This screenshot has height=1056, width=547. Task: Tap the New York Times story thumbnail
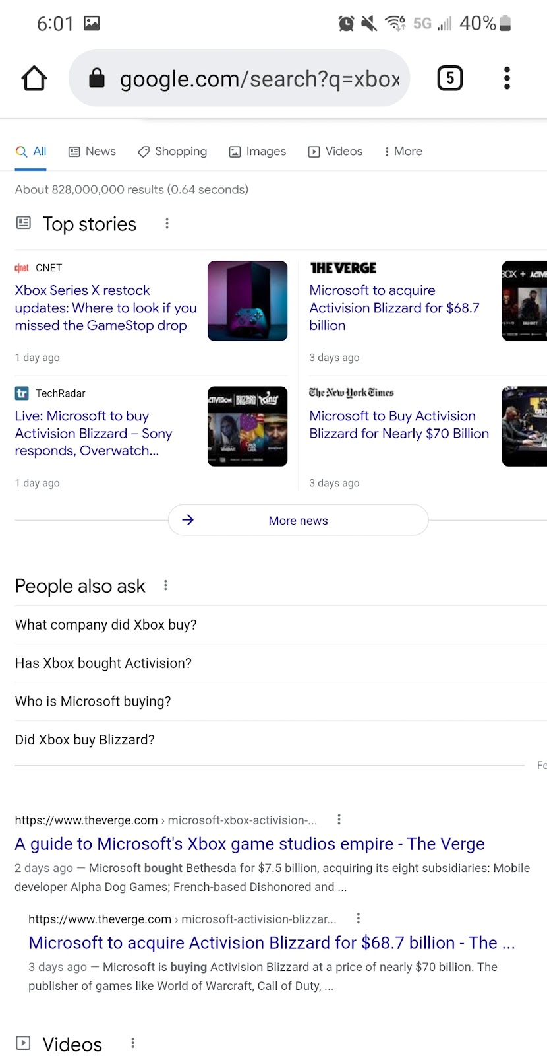click(525, 426)
